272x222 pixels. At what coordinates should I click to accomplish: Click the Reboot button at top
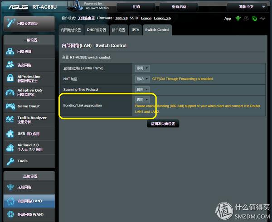(179, 7)
